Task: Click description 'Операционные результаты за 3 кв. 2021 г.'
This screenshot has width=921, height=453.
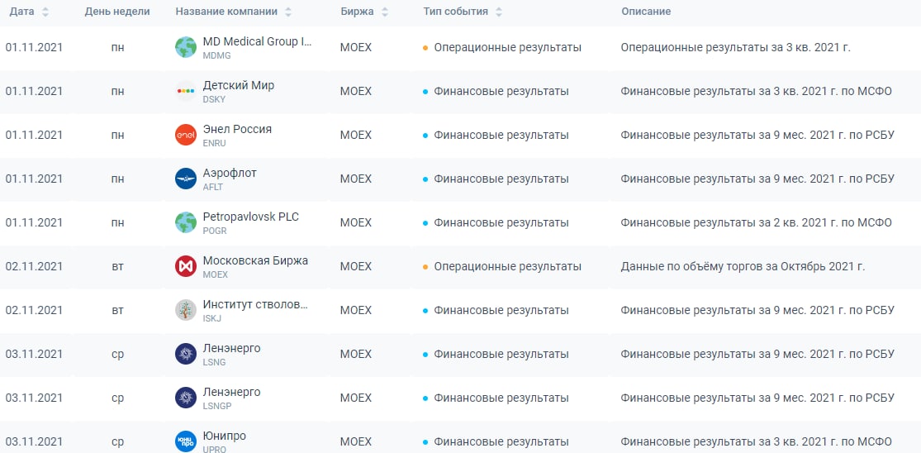Action: pos(735,48)
